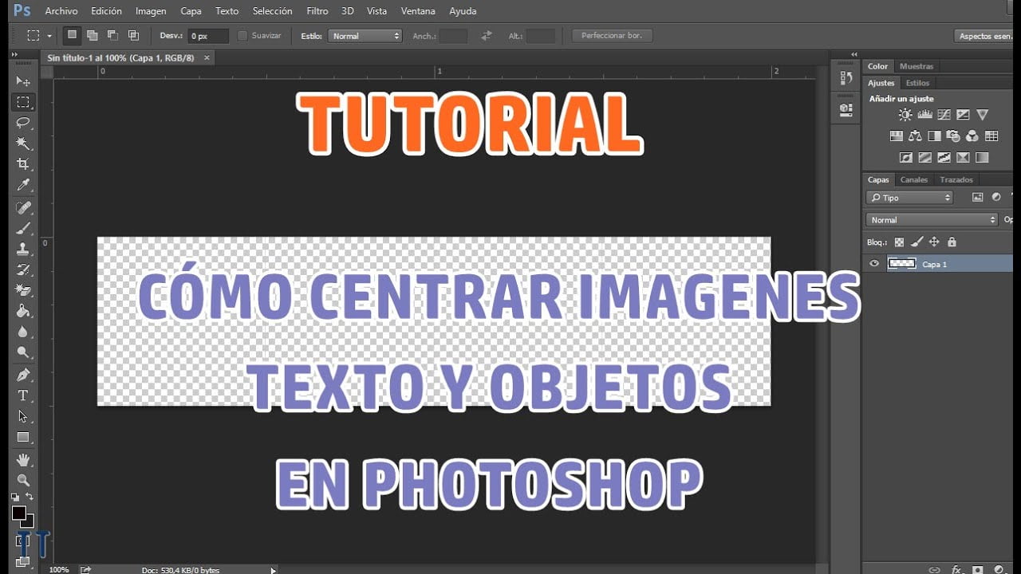
Task: Select the Move tool
Action: click(x=23, y=81)
